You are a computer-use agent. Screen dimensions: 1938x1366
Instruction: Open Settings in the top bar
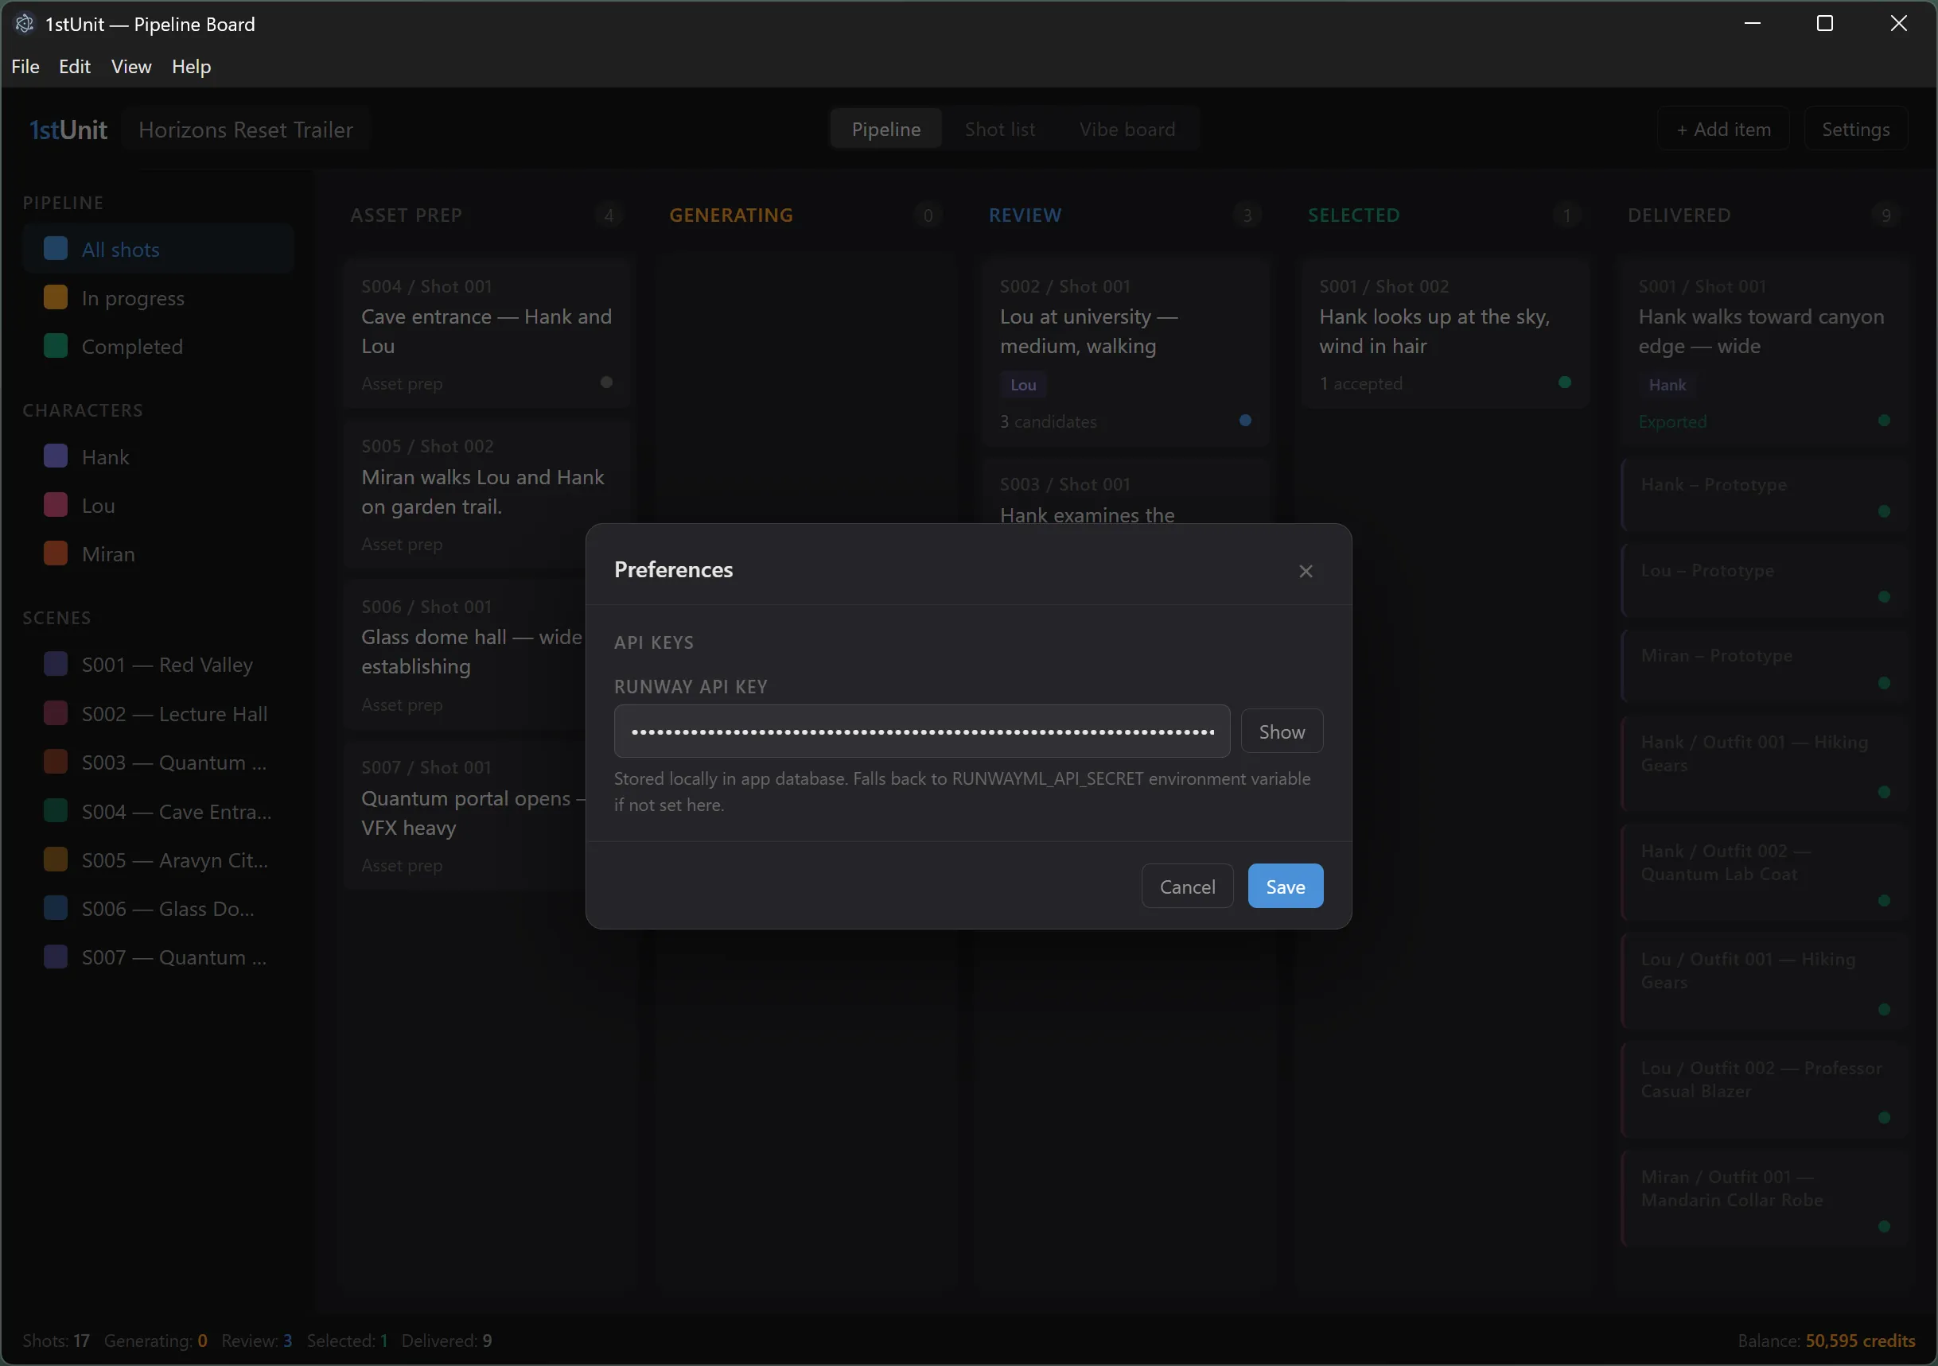click(1855, 129)
